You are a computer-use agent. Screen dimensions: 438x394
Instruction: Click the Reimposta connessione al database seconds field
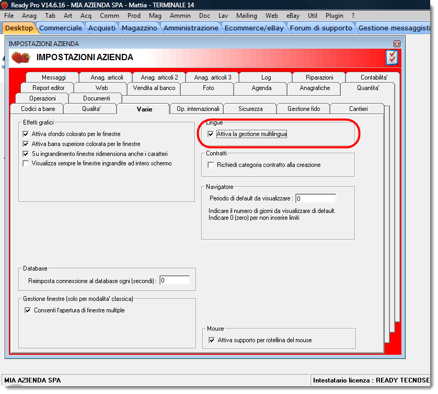click(x=175, y=280)
